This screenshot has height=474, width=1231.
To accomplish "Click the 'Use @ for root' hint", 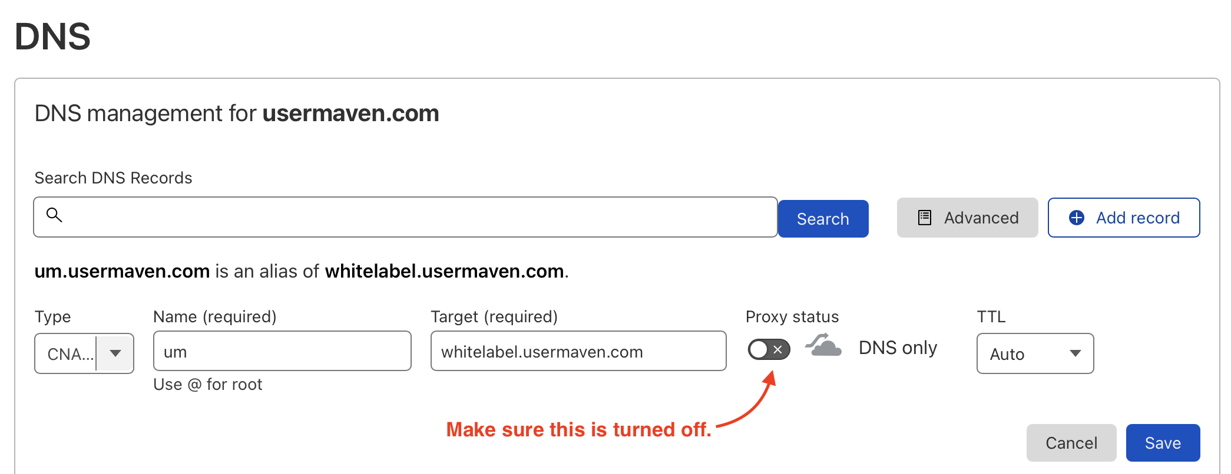I will [x=207, y=385].
